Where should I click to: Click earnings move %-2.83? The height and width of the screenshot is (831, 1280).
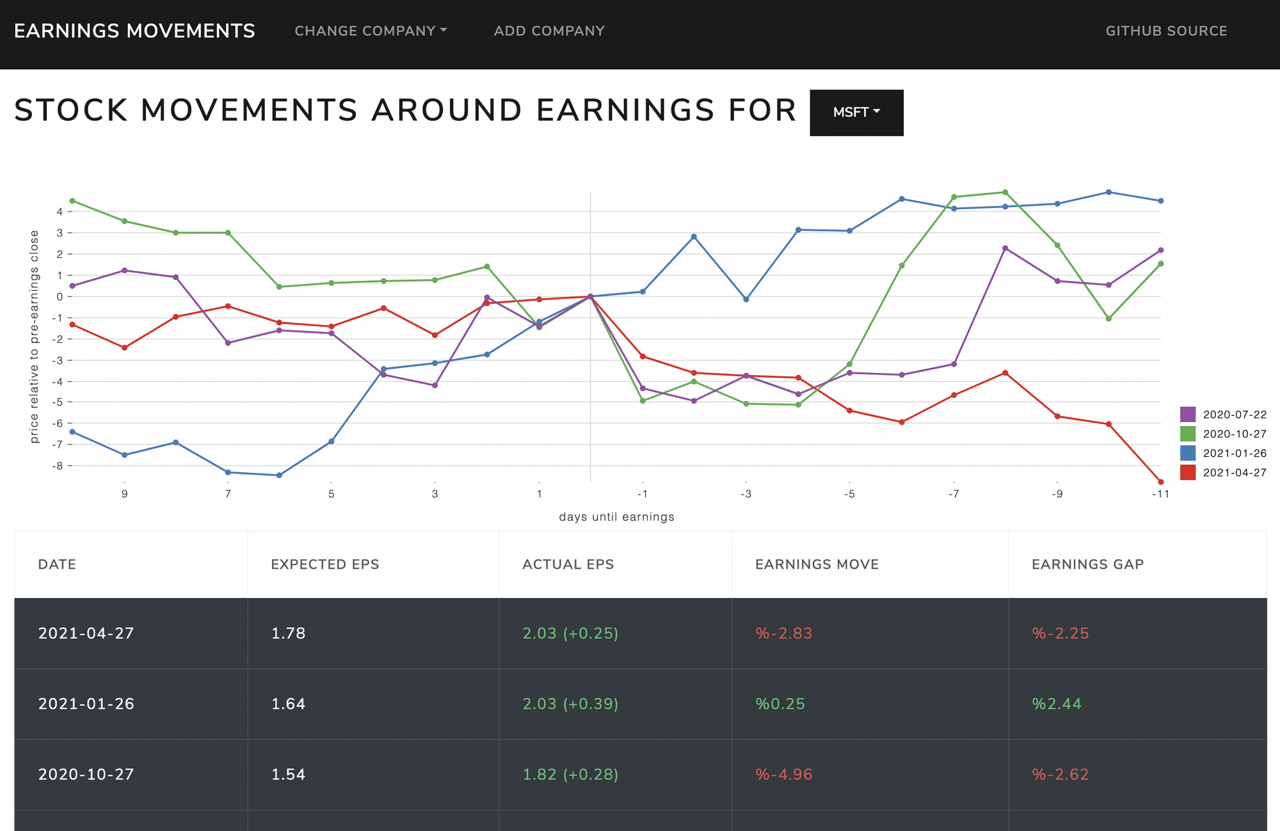click(784, 633)
